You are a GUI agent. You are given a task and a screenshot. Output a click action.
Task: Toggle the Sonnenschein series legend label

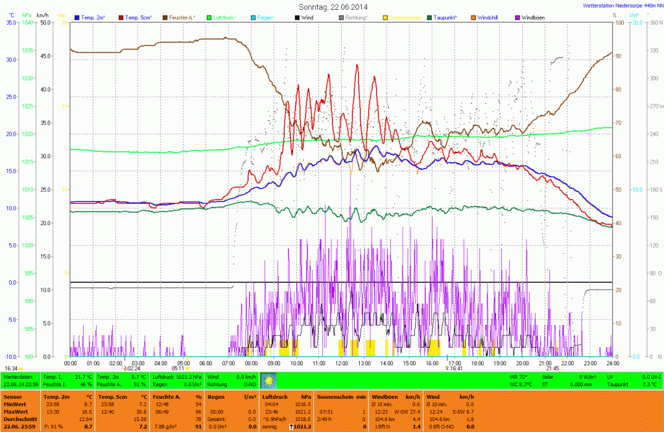click(405, 17)
